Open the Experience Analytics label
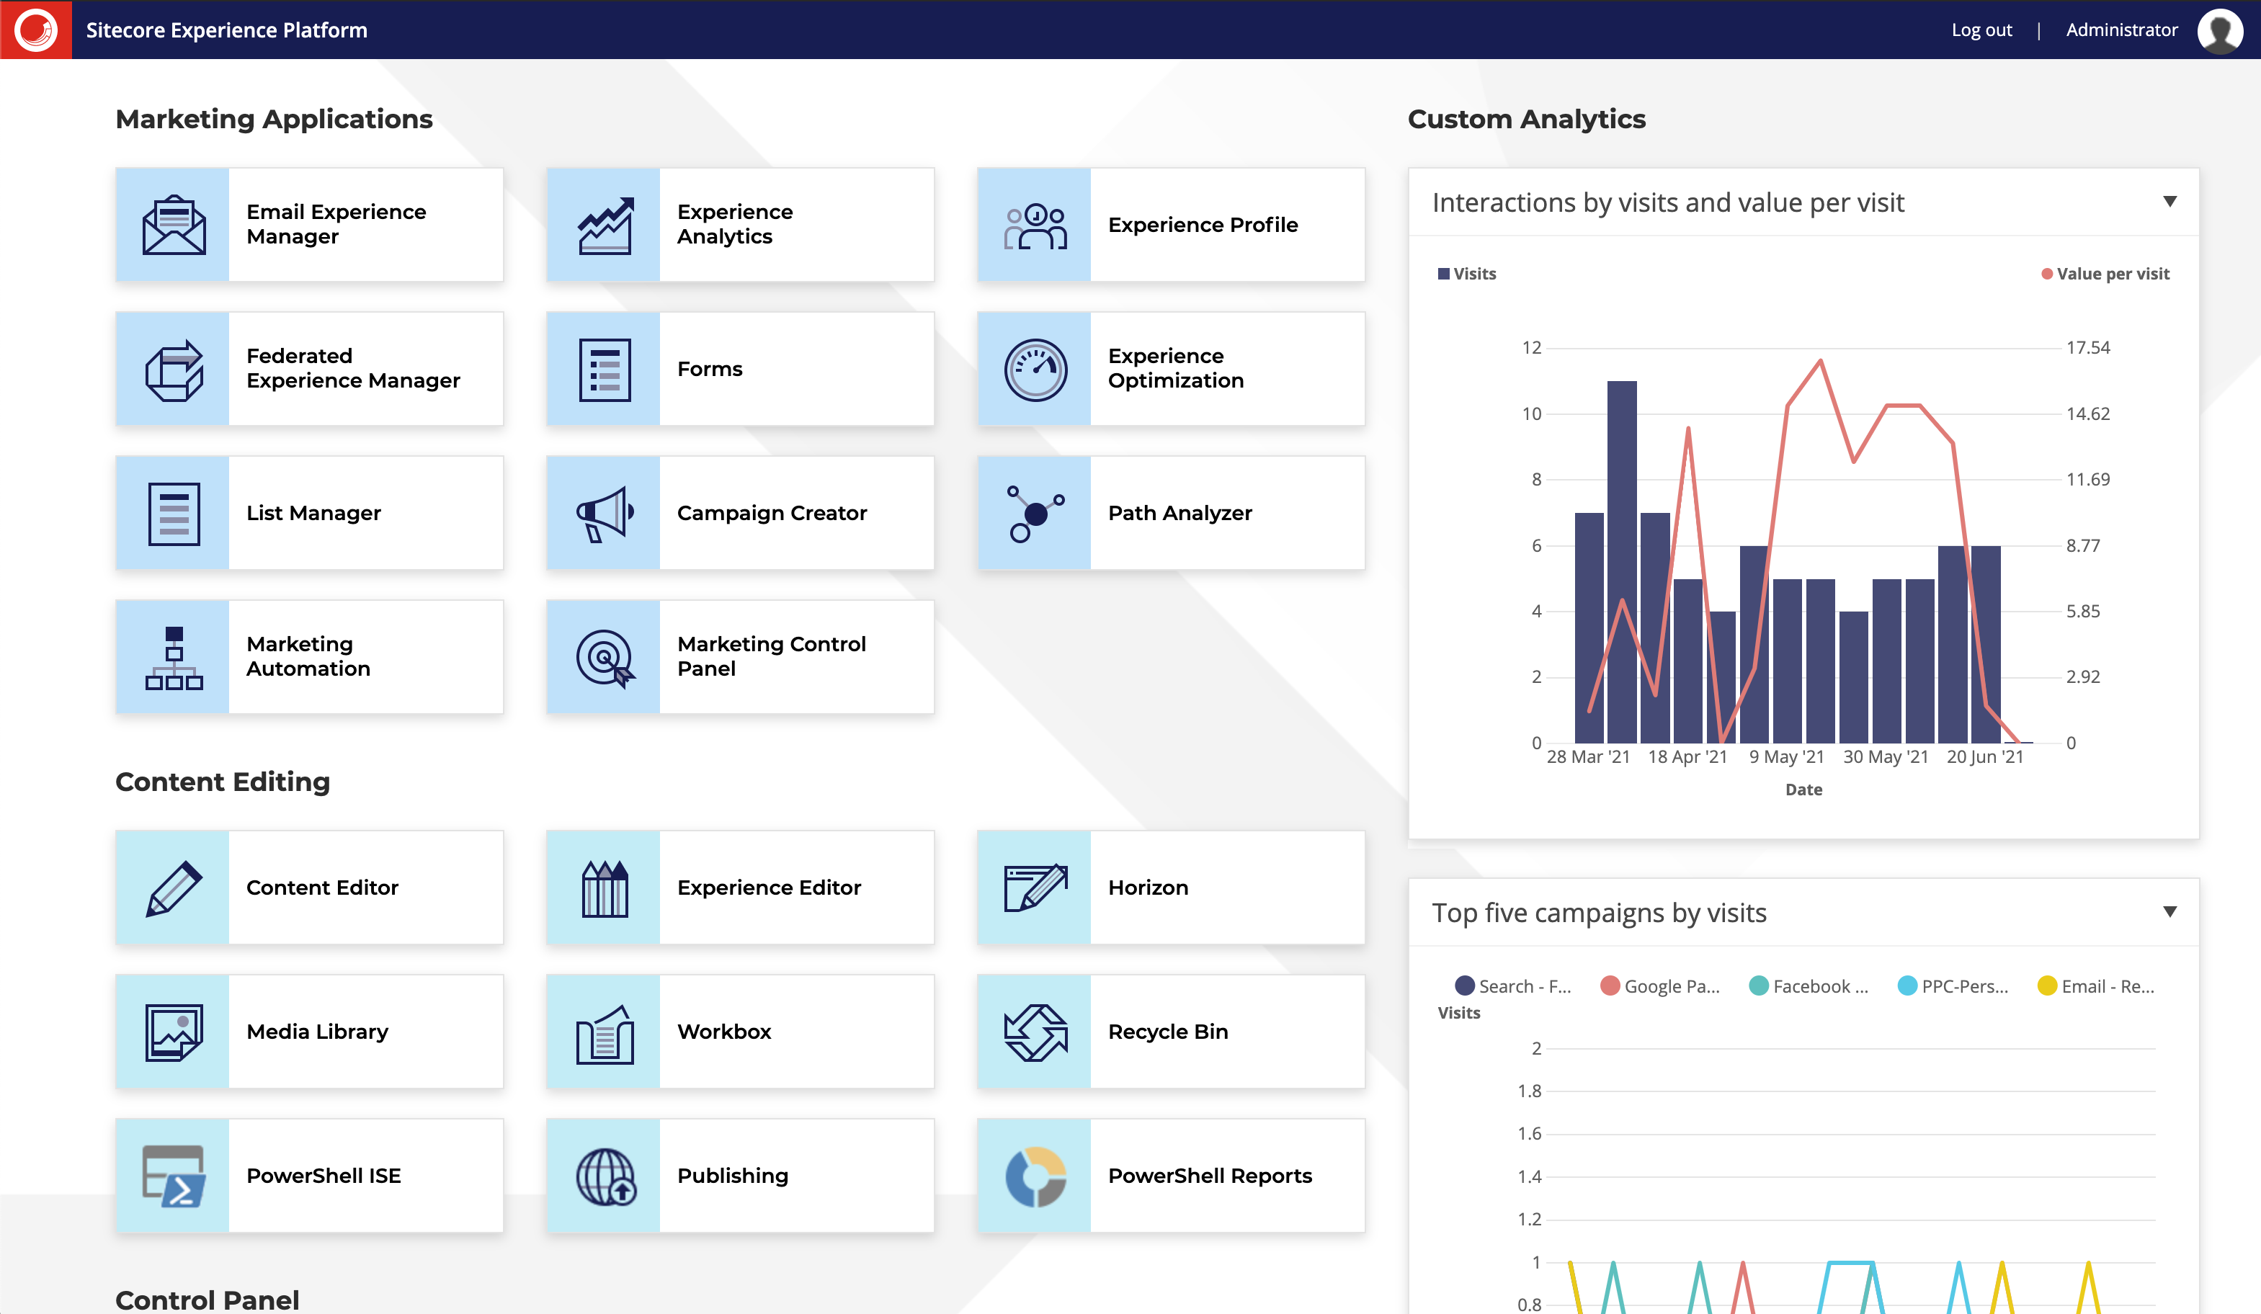 click(x=735, y=224)
